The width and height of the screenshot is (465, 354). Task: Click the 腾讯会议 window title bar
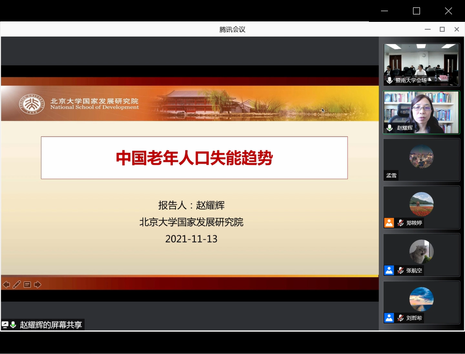point(232,29)
